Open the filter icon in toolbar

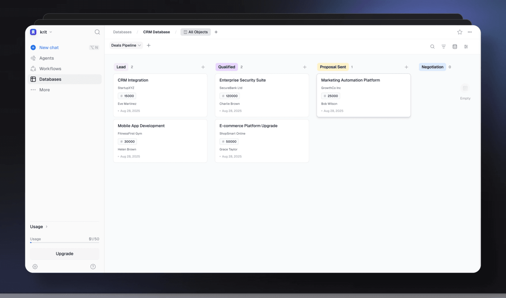pos(443,47)
